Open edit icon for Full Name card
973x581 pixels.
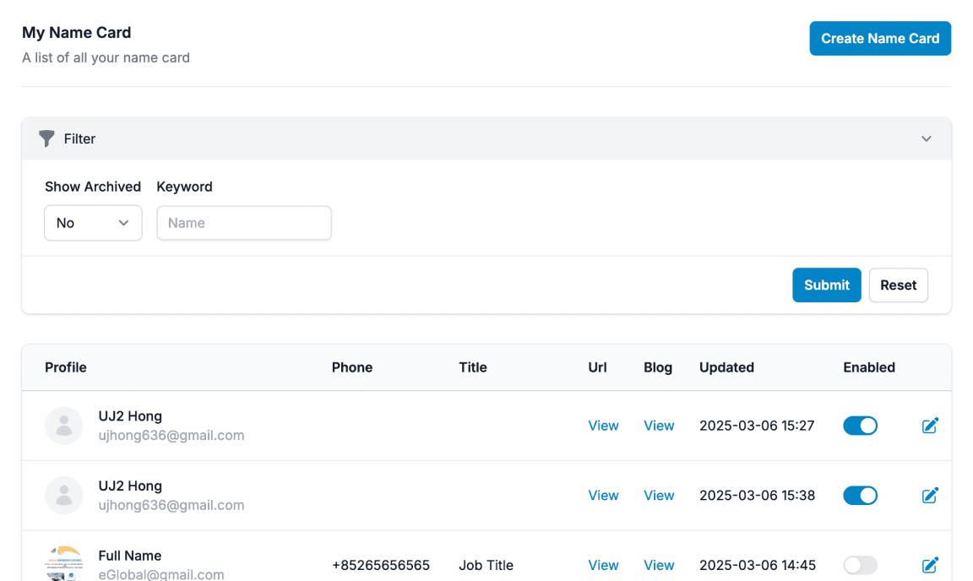point(930,565)
